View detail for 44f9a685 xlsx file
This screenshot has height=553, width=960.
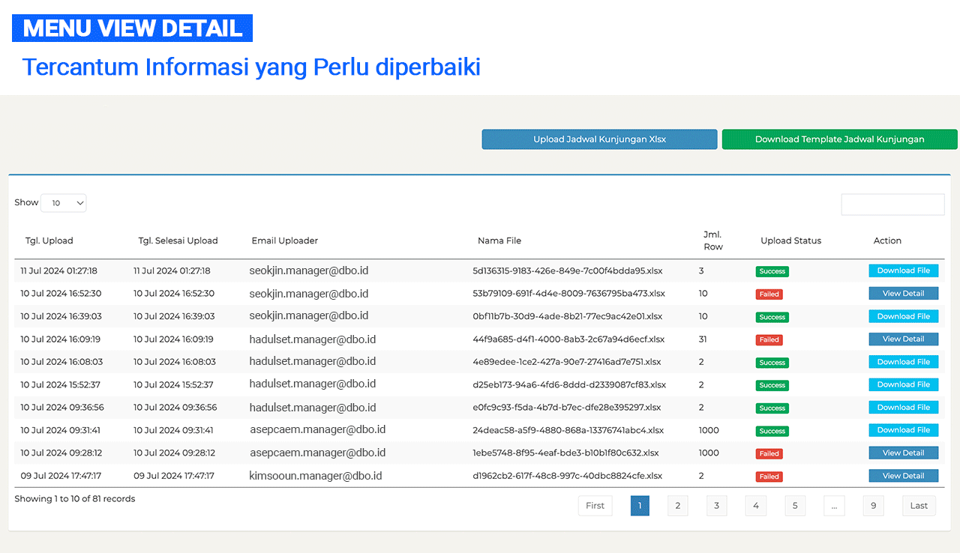903,339
